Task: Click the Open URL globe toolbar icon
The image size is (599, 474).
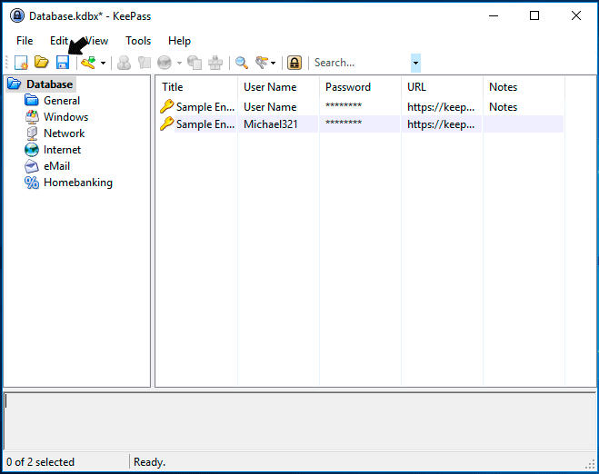Action: [165, 63]
